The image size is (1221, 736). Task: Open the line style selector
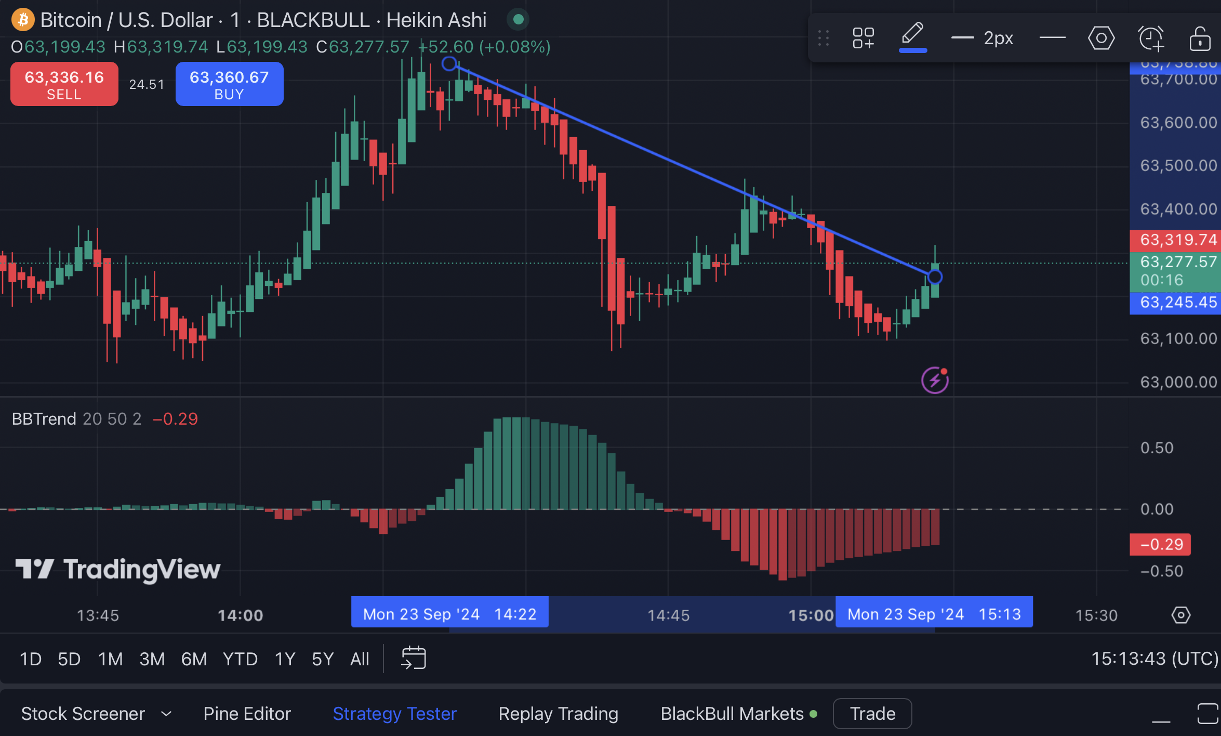[1052, 37]
